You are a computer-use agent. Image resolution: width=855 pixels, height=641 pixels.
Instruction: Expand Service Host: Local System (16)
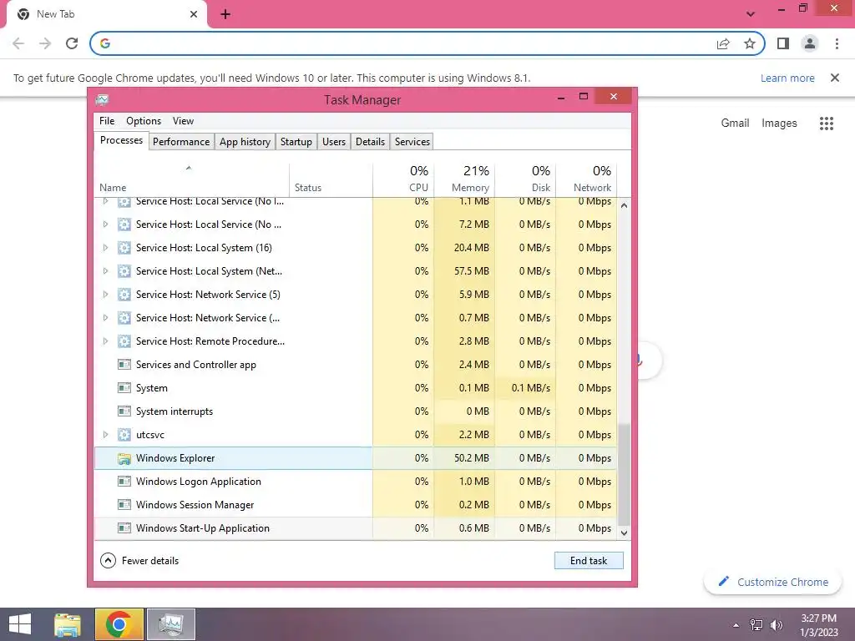[x=105, y=248]
